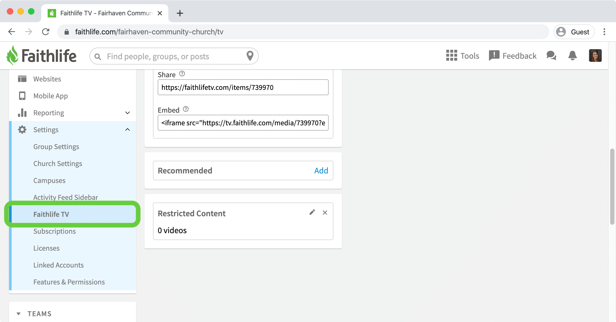Click the Feedback label in header

point(519,56)
